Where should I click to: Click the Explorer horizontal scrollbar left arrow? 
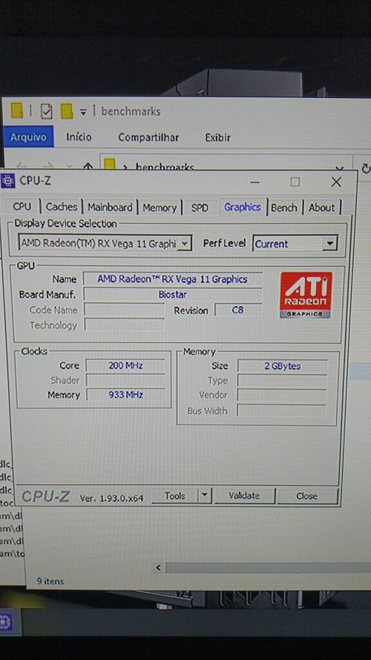pyautogui.click(x=159, y=568)
